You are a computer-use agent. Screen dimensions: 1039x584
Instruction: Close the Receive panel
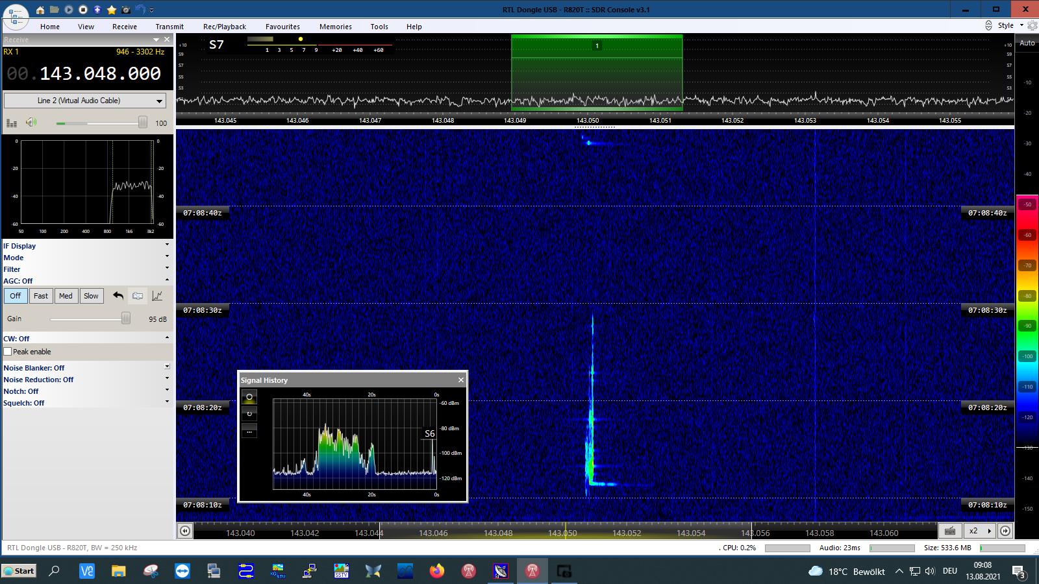pyautogui.click(x=167, y=40)
